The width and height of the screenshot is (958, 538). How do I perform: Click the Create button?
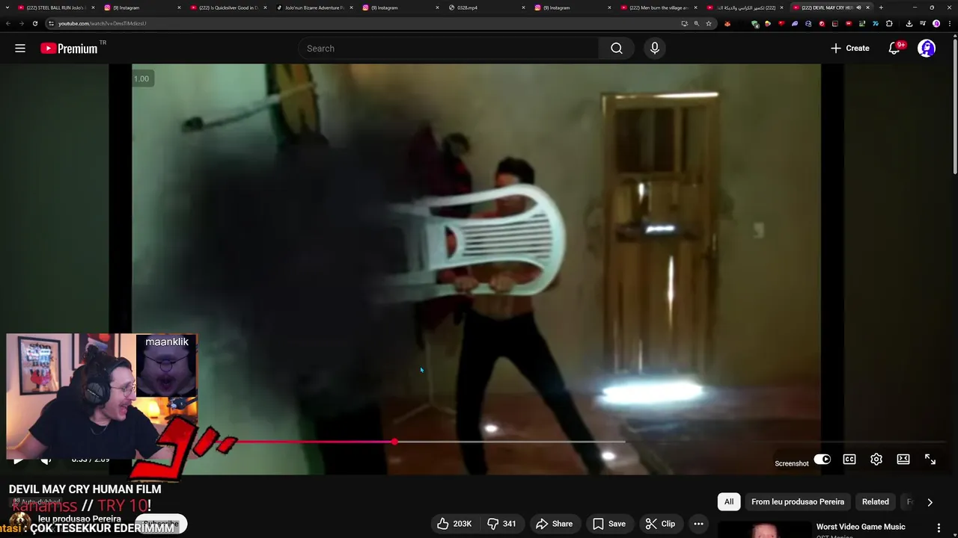click(849, 49)
